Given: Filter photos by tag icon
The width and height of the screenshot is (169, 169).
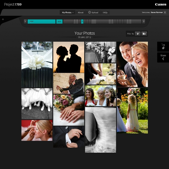Looking at the screenshot, I should pyautogui.click(x=138, y=33).
